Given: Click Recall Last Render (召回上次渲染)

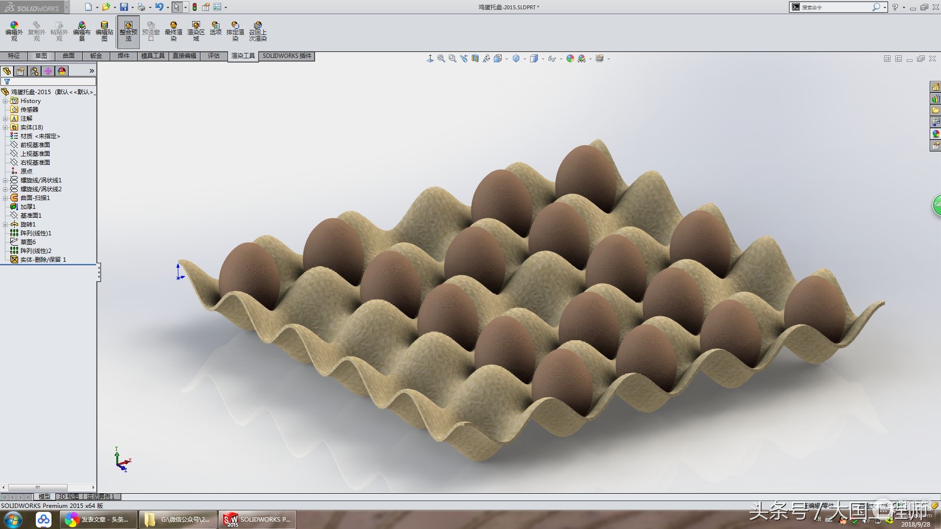Looking at the screenshot, I should click(x=258, y=31).
